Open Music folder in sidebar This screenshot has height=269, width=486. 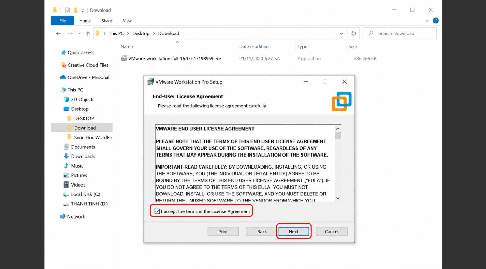[77, 166]
